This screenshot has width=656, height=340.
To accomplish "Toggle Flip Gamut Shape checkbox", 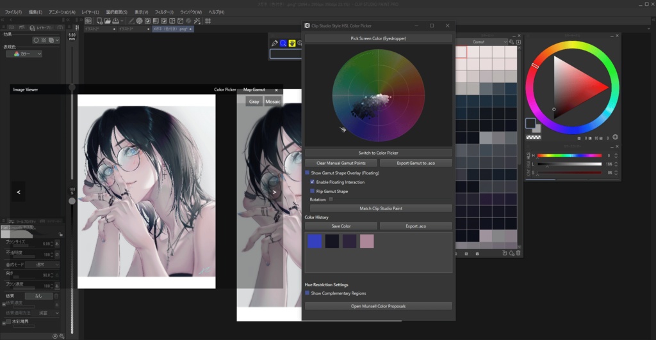I will coord(312,191).
